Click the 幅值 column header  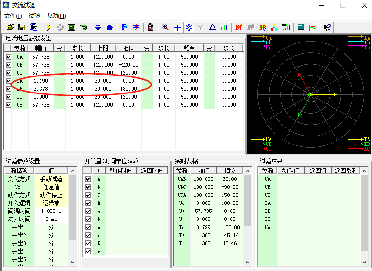pyautogui.click(x=41, y=48)
